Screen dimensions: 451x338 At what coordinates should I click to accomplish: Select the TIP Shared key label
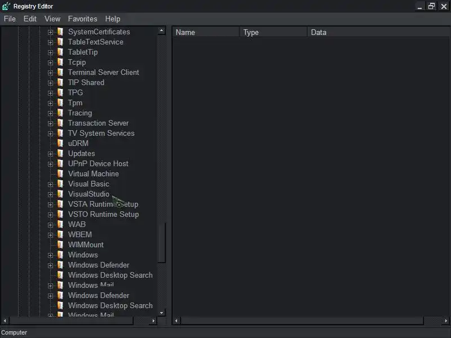pos(86,82)
